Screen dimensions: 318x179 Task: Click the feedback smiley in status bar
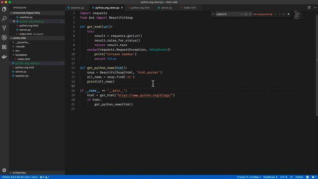tap(308, 177)
